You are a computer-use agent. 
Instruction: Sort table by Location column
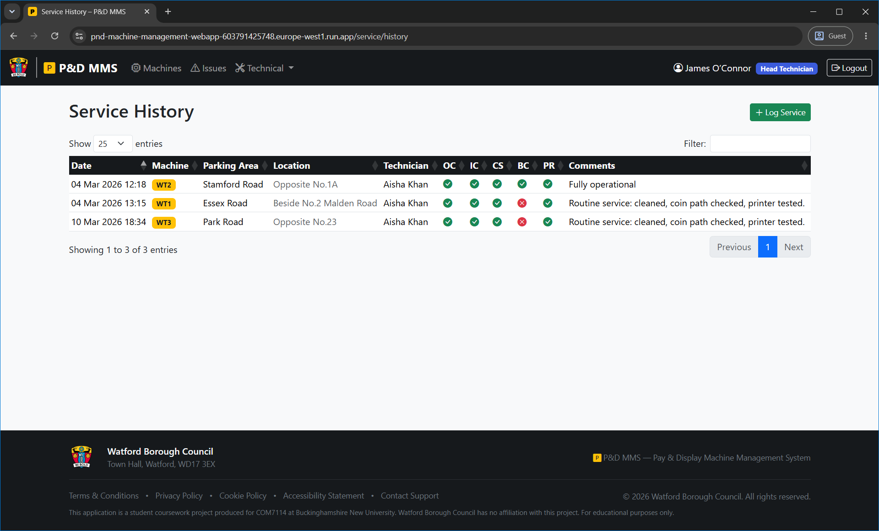[326, 166]
